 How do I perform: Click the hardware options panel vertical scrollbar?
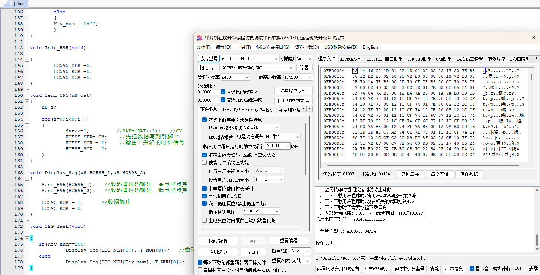coord(306,149)
